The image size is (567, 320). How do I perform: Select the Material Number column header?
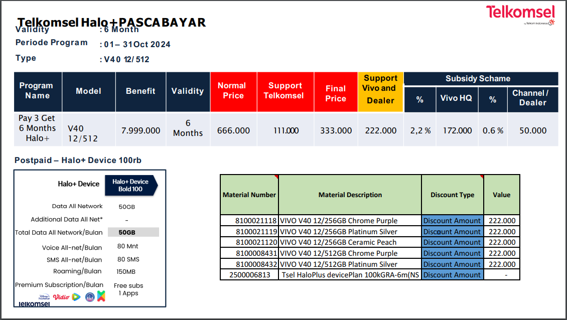[x=249, y=195]
